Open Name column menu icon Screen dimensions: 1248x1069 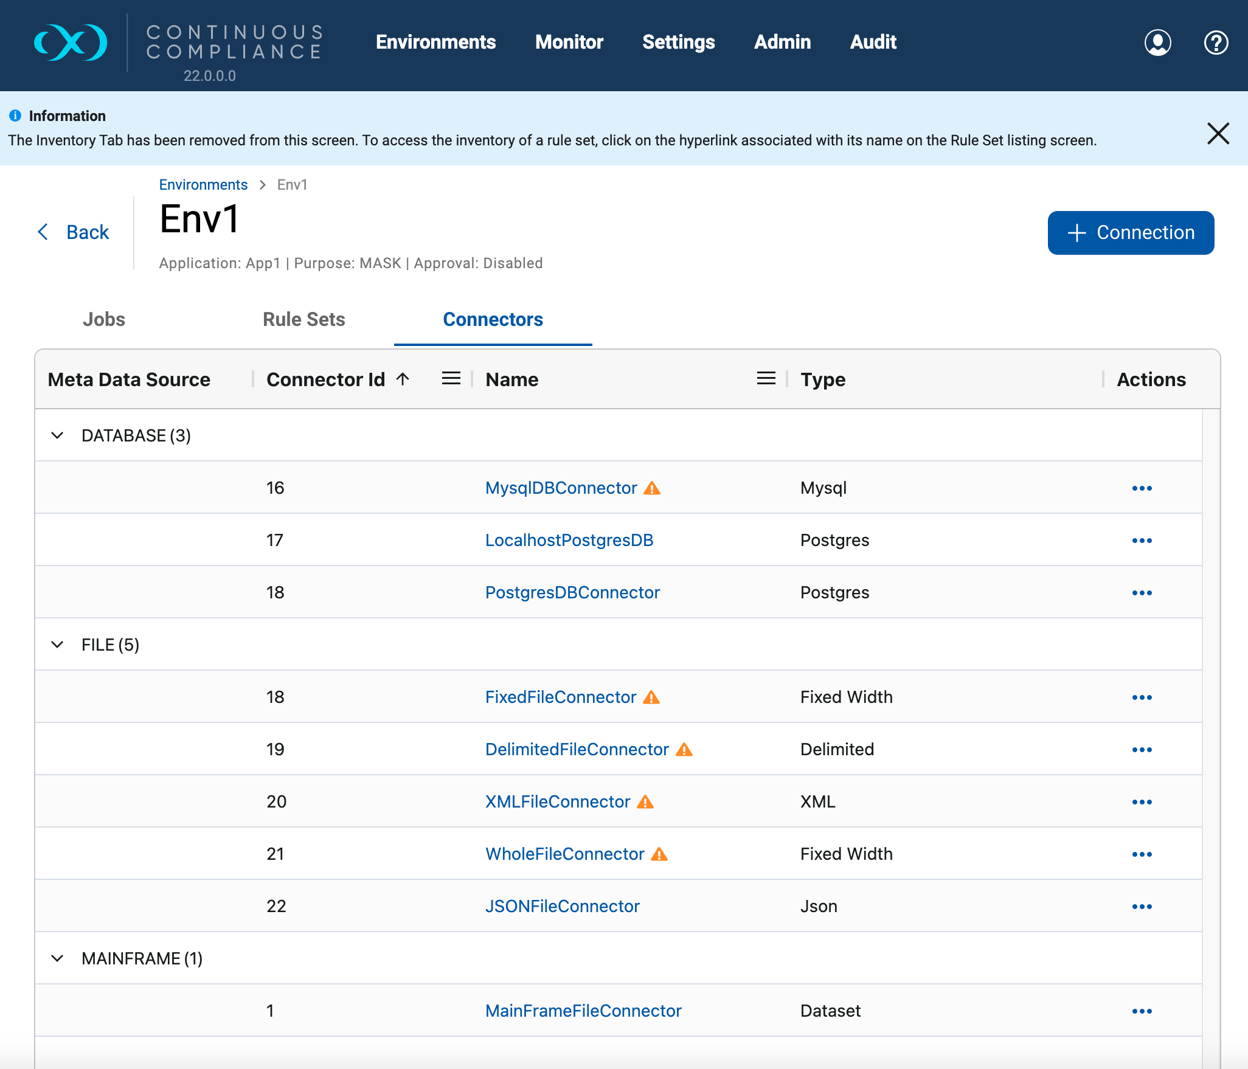click(x=766, y=379)
